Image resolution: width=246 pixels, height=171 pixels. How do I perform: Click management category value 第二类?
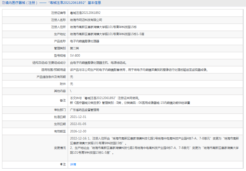click(x=75, y=48)
